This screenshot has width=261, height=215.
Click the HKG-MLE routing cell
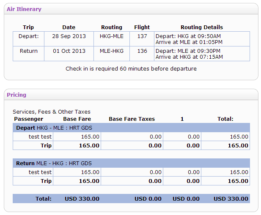[x=112, y=36]
